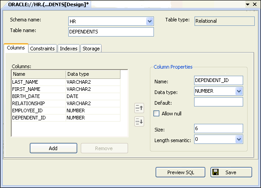
Task: Click VARCHAR2 cell in LAST_NAME row
Action: click(x=93, y=82)
